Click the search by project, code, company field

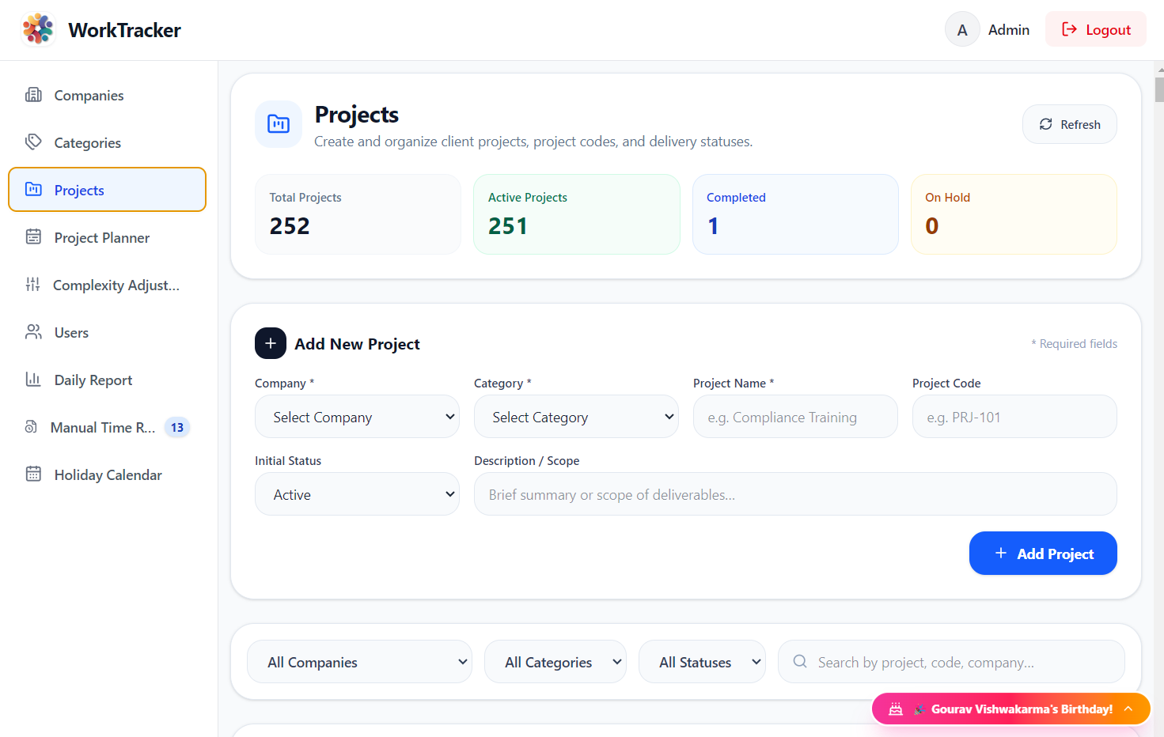pos(951,662)
